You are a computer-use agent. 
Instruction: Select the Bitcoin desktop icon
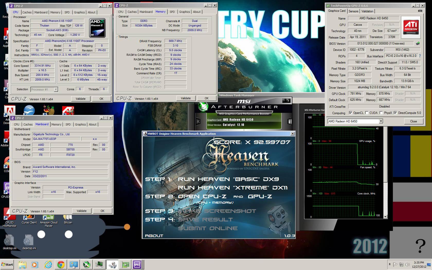tap(68, 219)
